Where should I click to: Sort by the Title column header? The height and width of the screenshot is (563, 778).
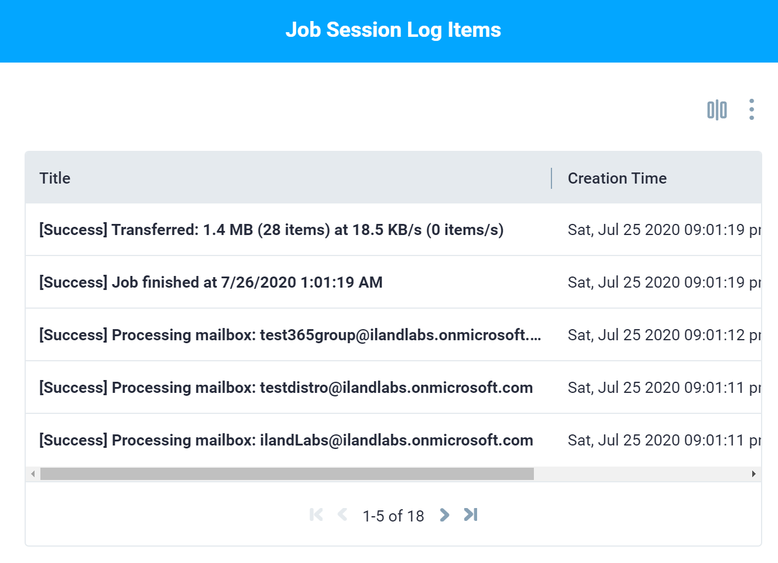pos(55,178)
